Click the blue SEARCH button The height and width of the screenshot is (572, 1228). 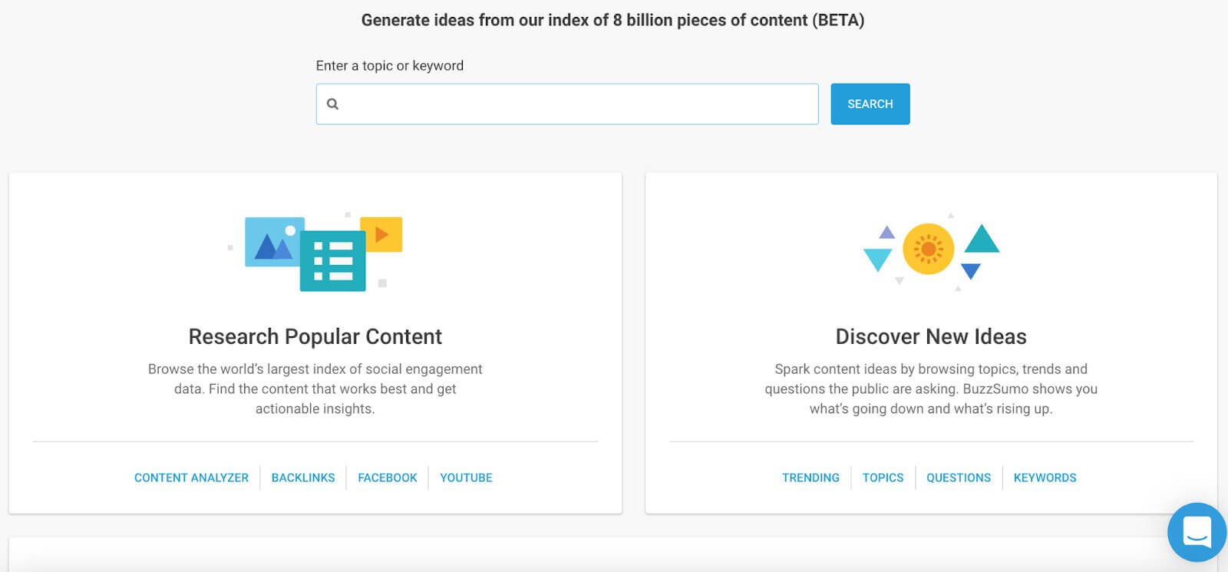(x=870, y=104)
